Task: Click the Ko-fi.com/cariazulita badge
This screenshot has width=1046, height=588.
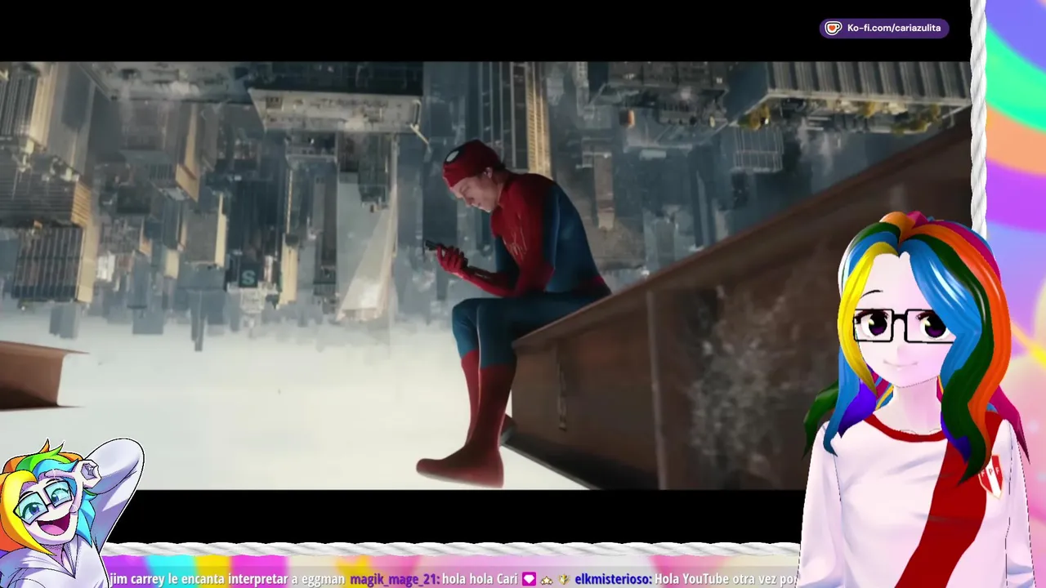Action: click(x=883, y=29)
